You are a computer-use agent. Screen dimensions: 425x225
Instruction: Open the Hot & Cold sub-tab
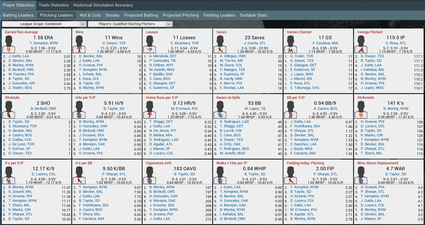[90, 15]
